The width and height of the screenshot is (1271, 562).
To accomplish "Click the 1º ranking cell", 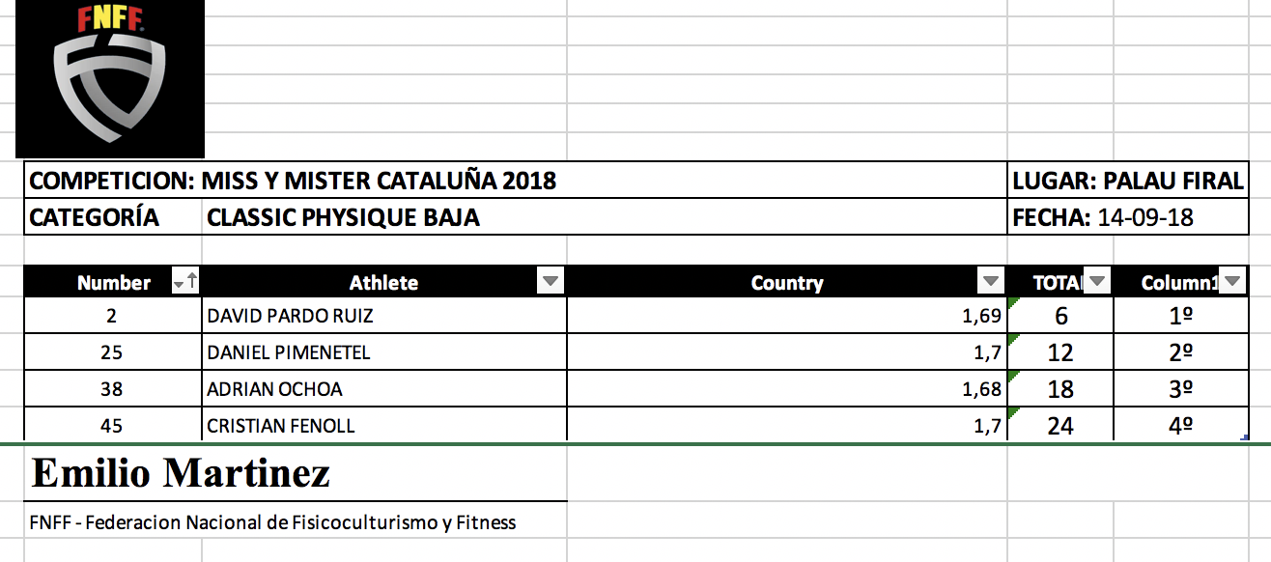I will [x=1180, y=316].
